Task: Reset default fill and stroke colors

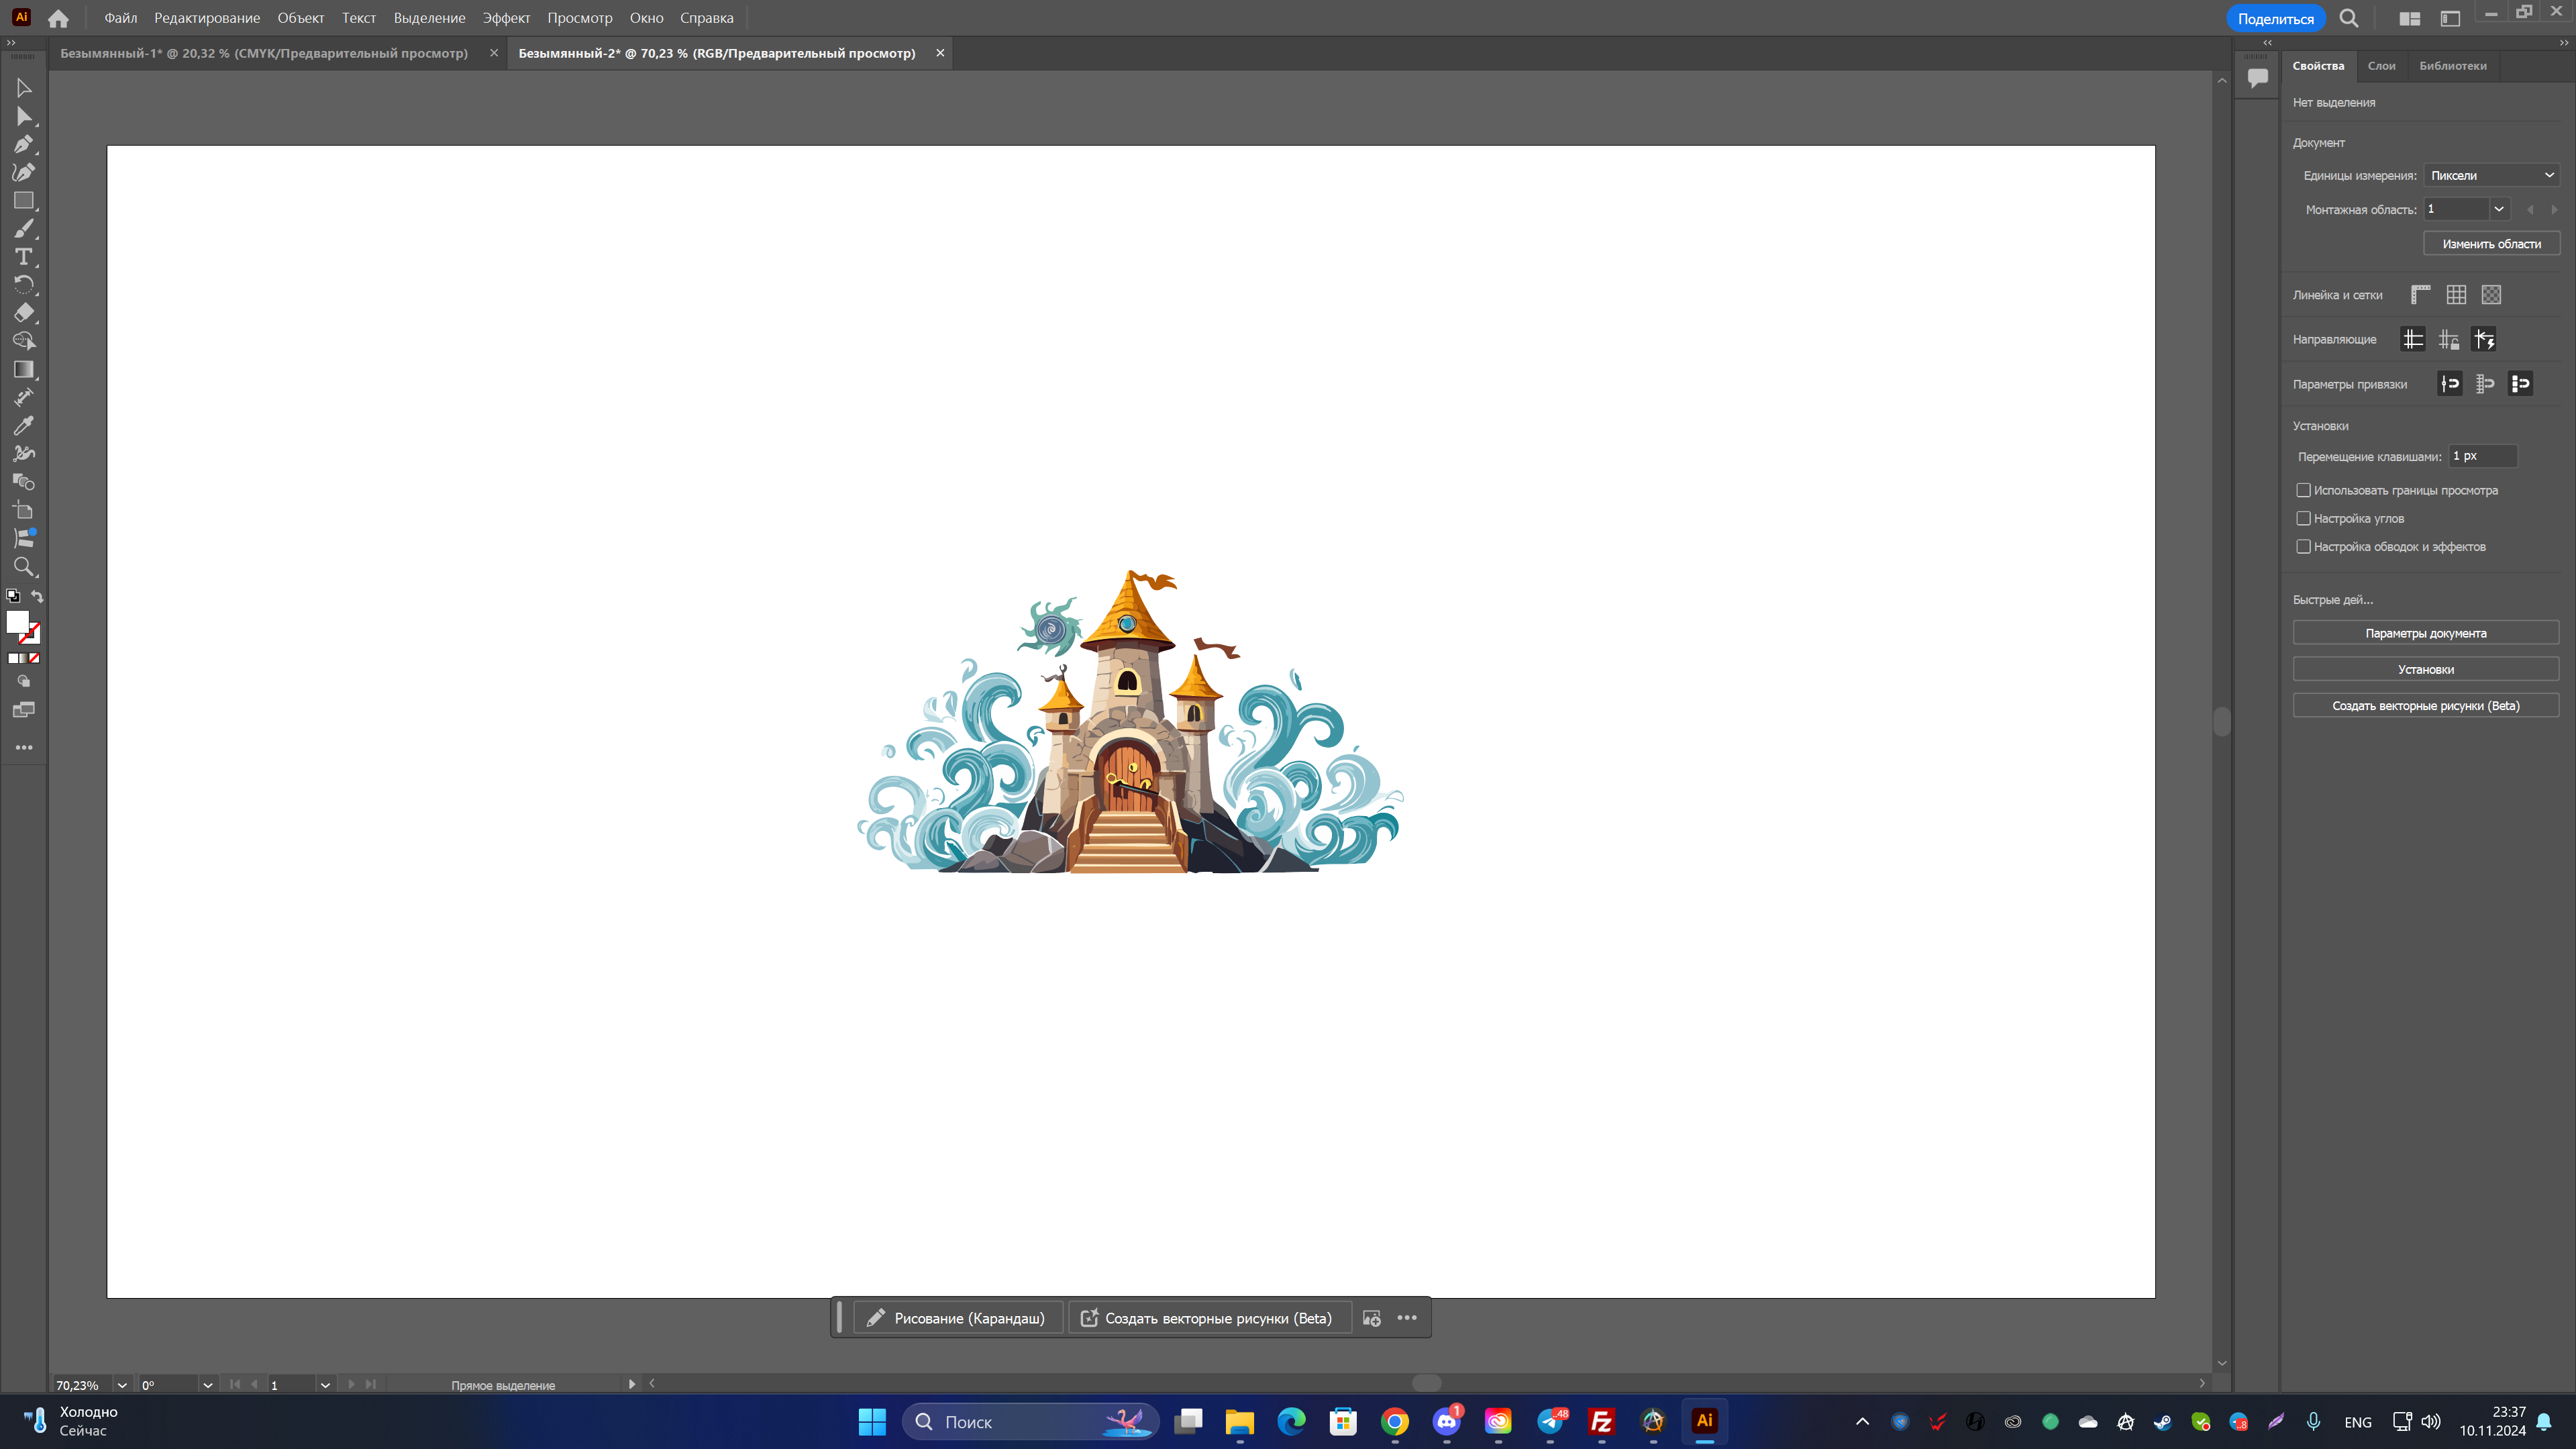Action: click(x=13, y=596)
